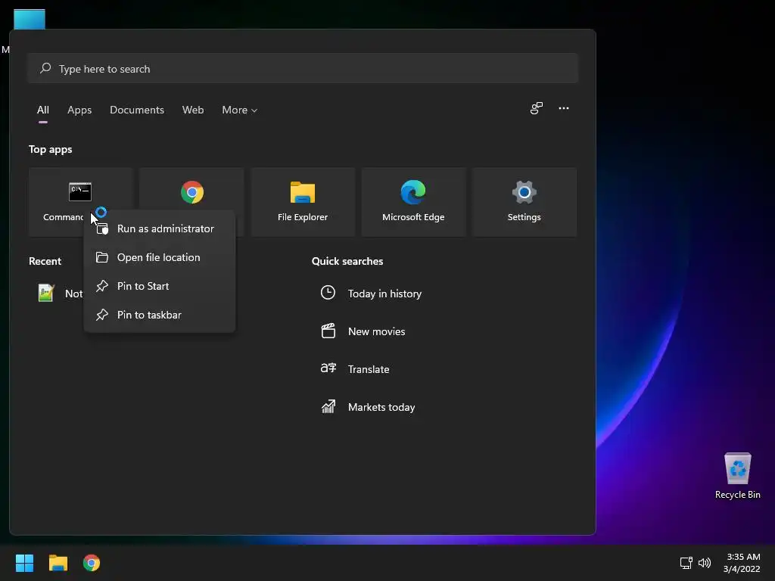Viewport: 775px width, 581px height.
Task: Choose Open file location
Action: [x=160, y=257]
